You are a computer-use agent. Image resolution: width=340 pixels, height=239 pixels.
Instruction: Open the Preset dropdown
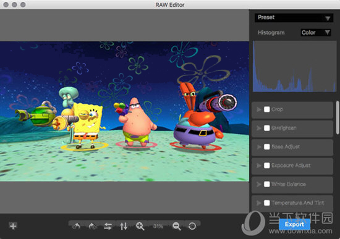tap(294, 17)
